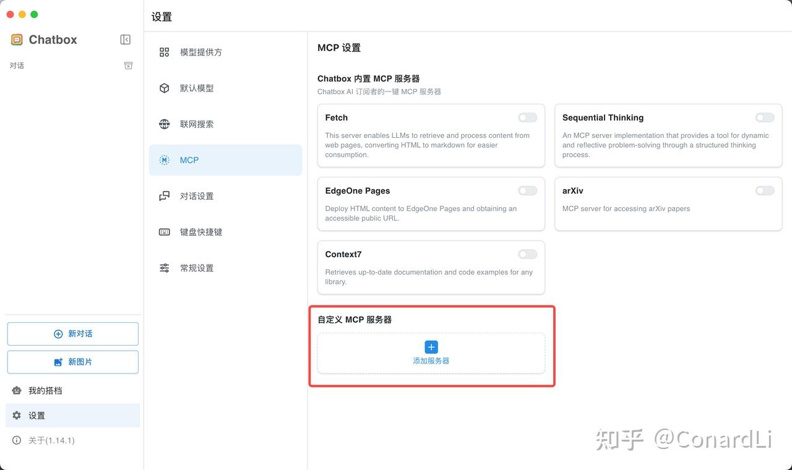792x470 pixels.
Task: Click the 新图片 button
Action: coord(73,362)
